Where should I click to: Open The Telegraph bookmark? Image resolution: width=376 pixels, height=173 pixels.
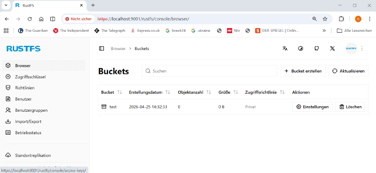[110, 30]
